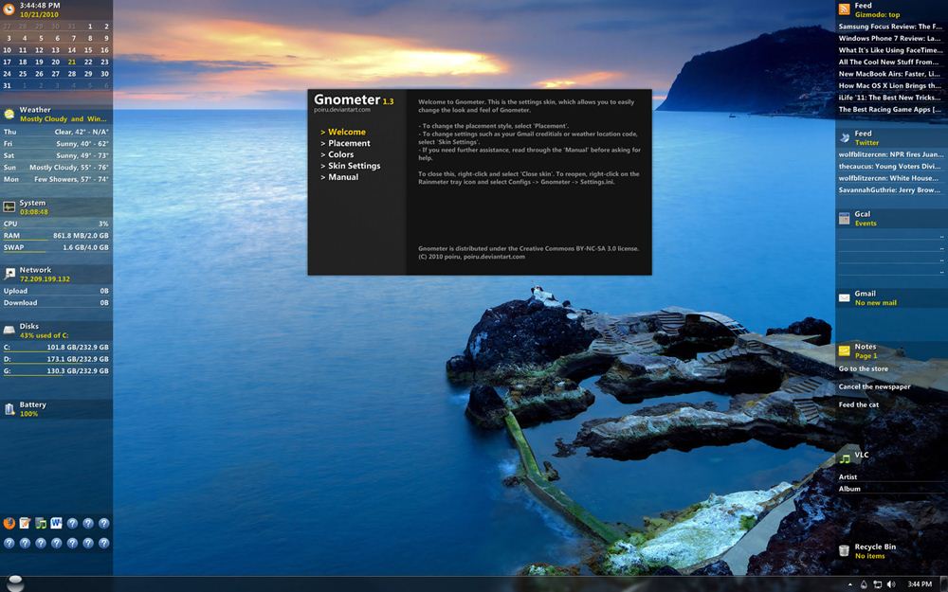
Task: Select October 21 on the calendar
Action: coord(71,61)
